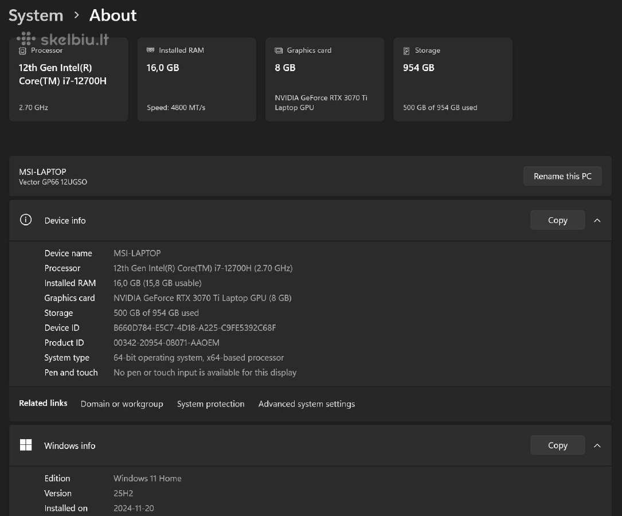Open Domain or workgroup link
The width and height of the screenshot is (622, 516).
coord(122,404)
